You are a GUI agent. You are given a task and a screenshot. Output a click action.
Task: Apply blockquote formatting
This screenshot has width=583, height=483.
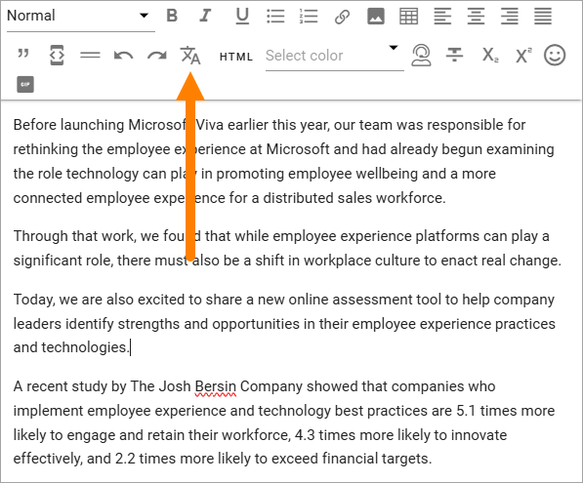click(23, 54)
